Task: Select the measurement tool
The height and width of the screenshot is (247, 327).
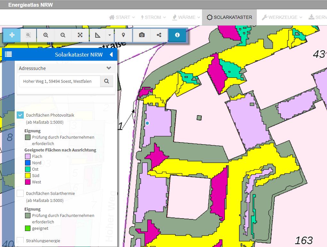Action: coord(98,35)
